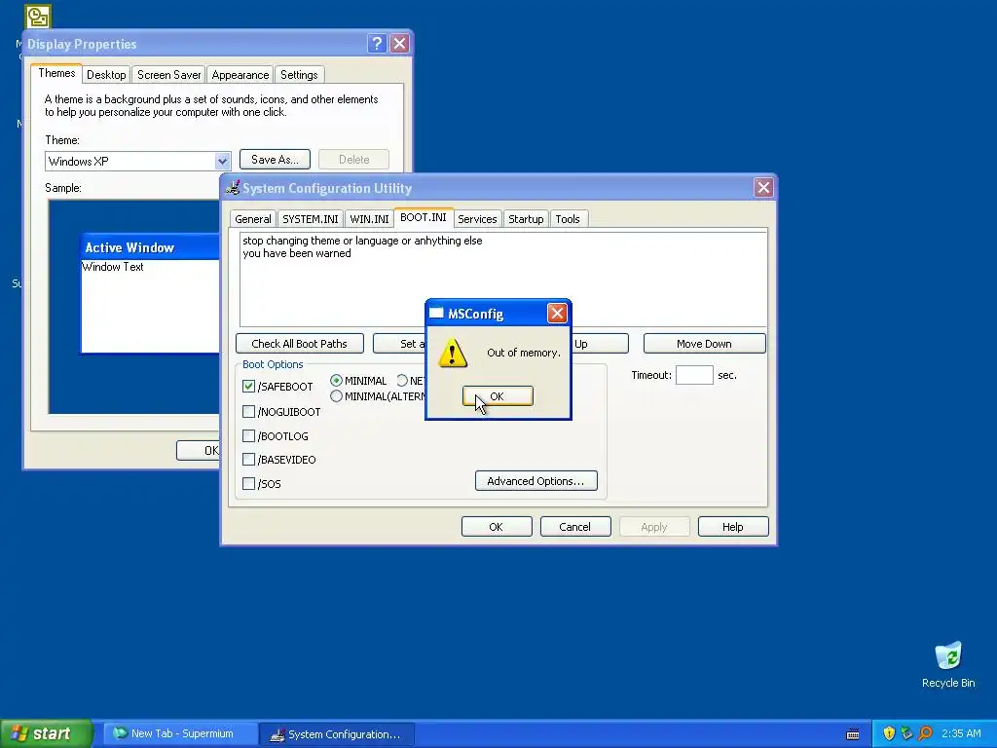Click Check All Boot Paths button
997x748 pixels.
(x=300, y=344)
